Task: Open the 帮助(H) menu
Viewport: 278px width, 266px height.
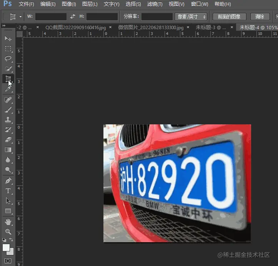Action: (223, 4)
